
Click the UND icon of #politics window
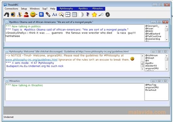pos(7,22)
